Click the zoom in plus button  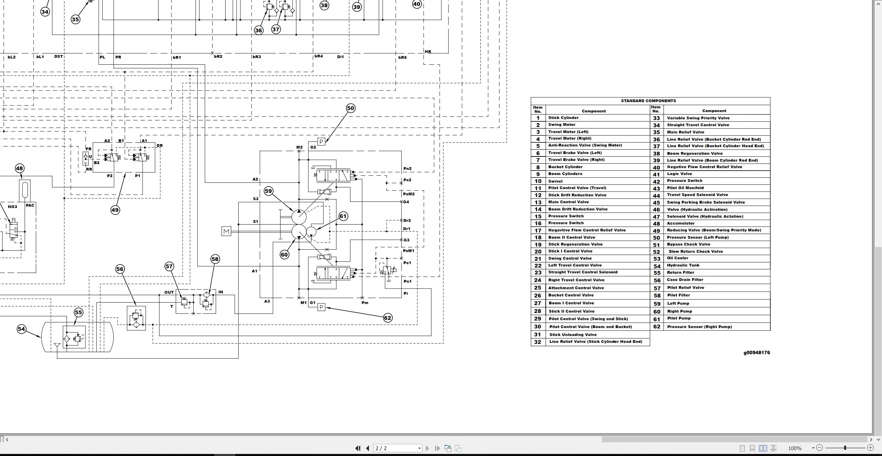click(x=871, y=448)
